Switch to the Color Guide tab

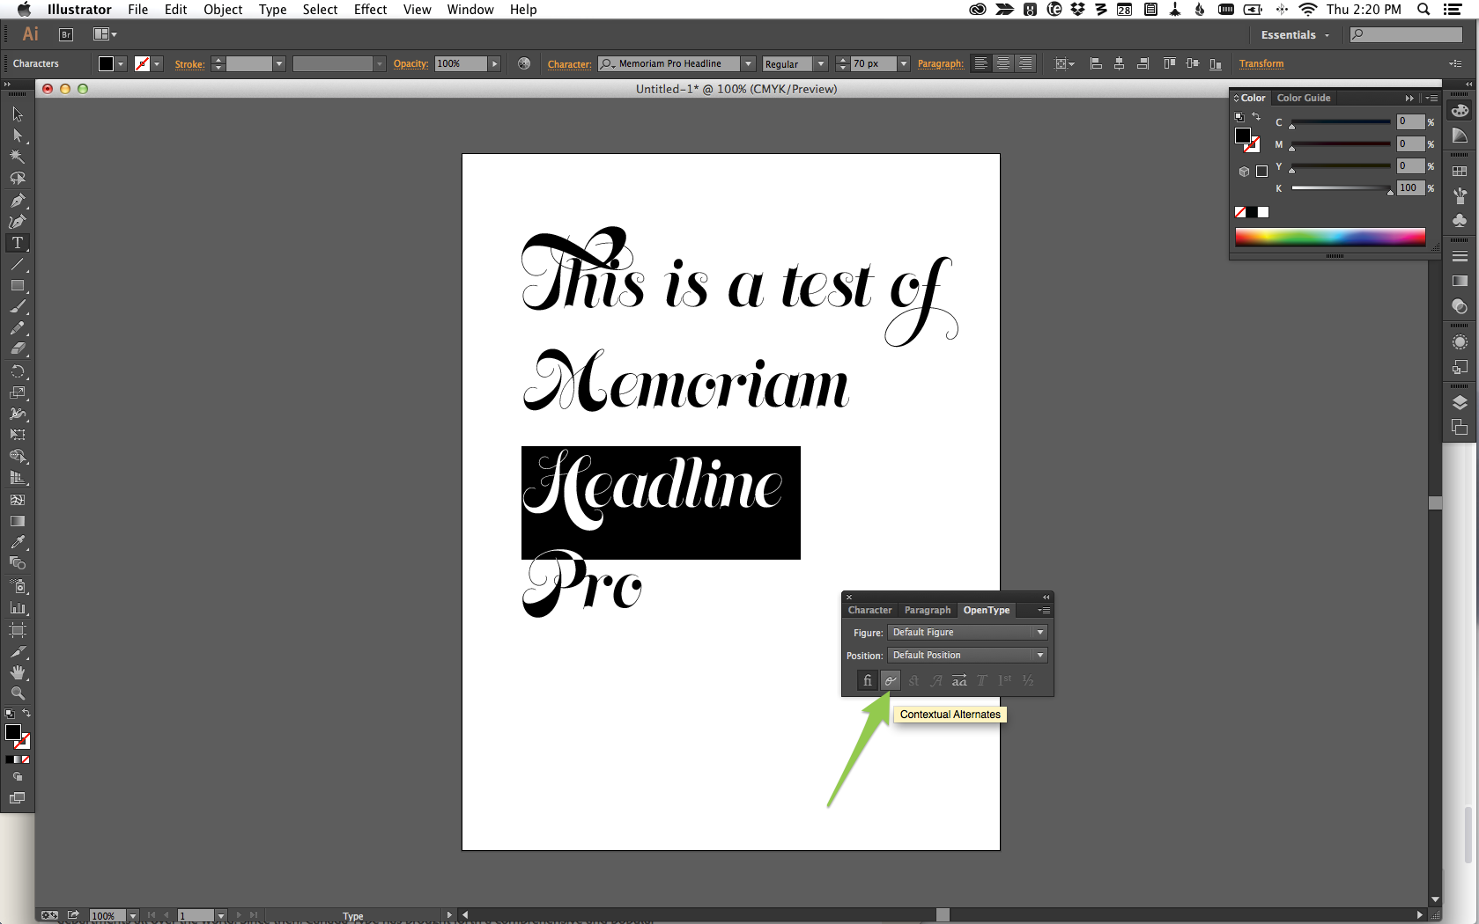(x=1304, y=98)
